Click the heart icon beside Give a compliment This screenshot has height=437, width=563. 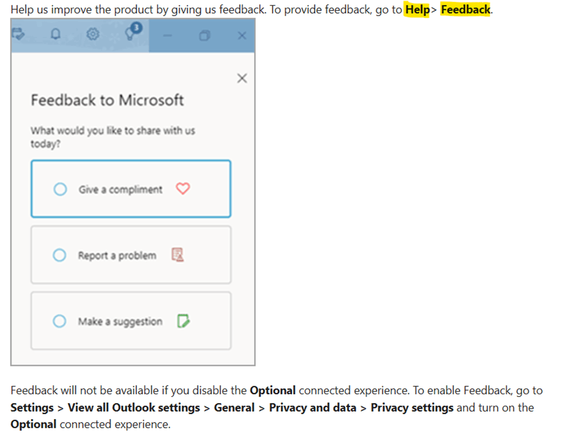[x=182, y=189]
